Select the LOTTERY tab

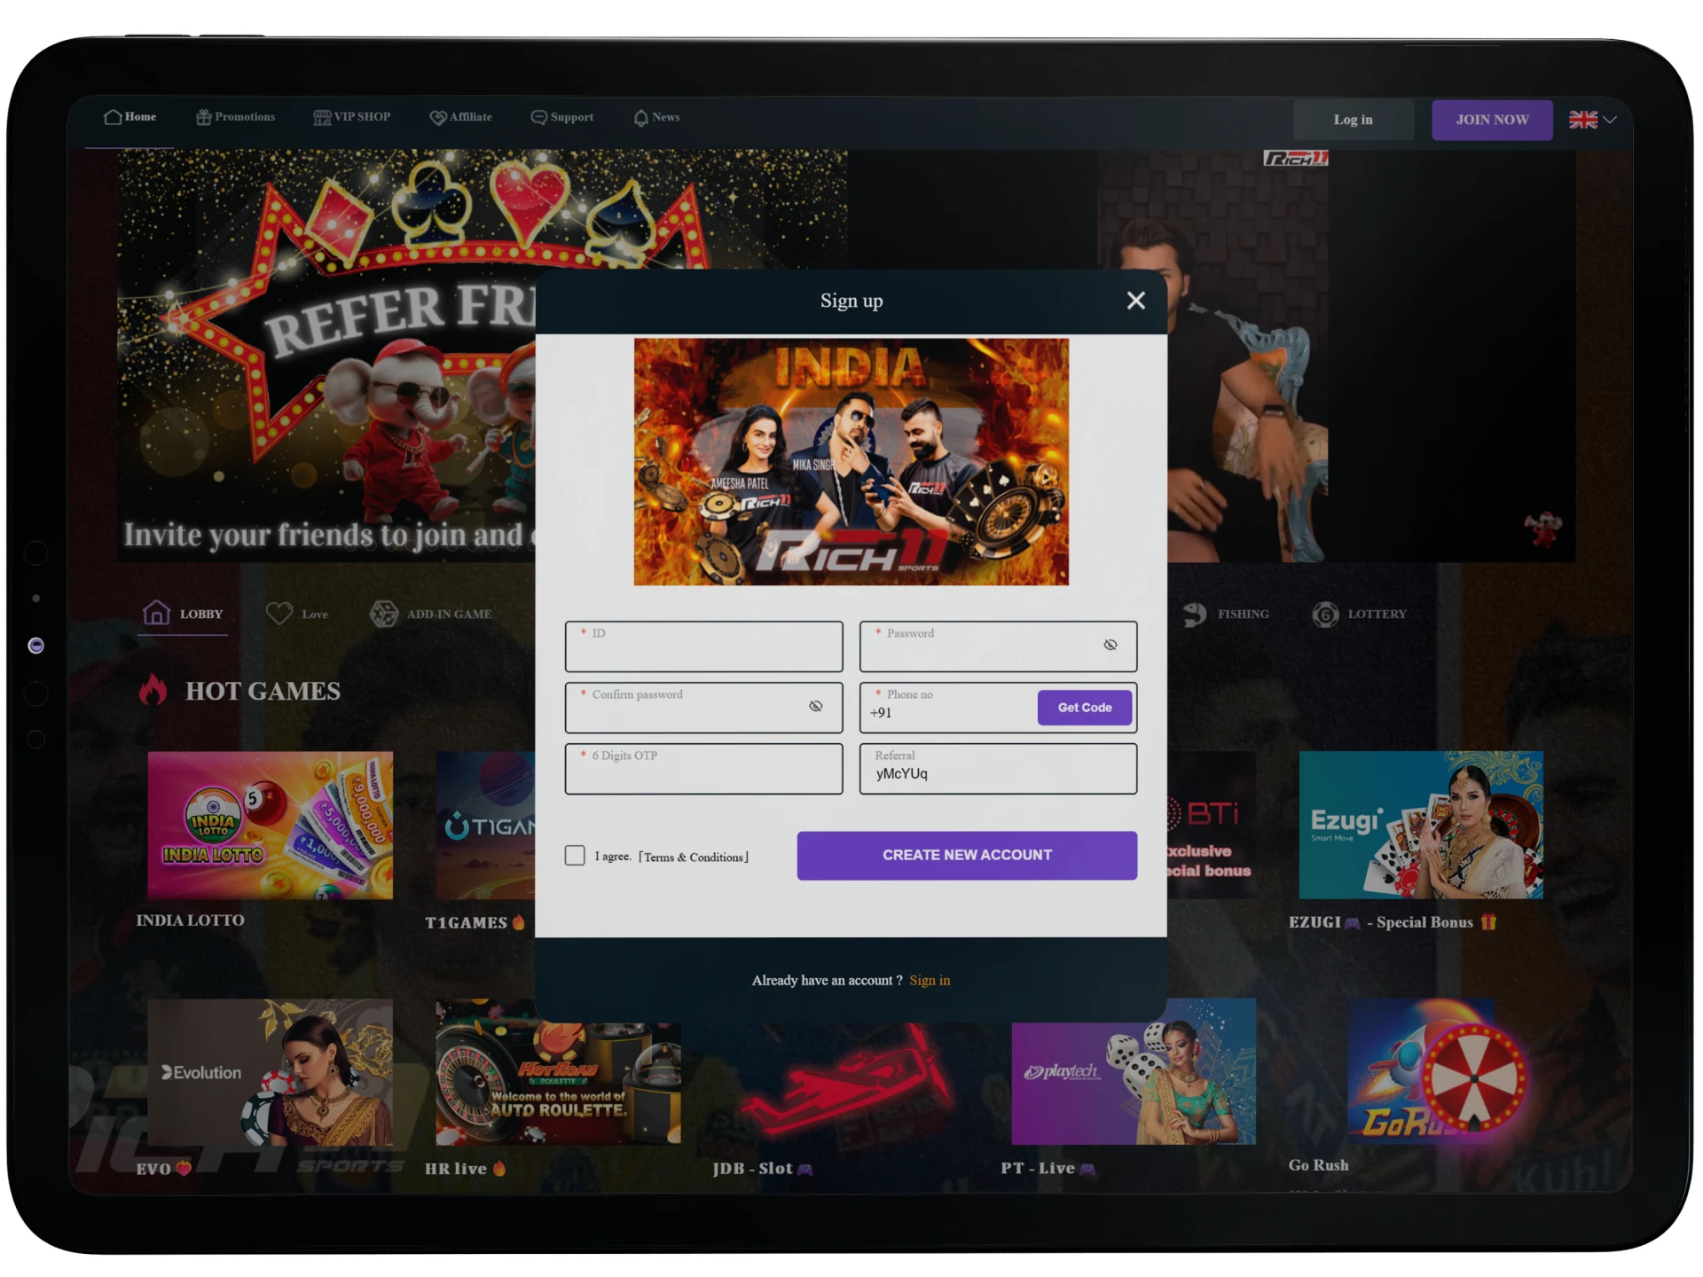pyautogui.click(x=1360, y=614)
